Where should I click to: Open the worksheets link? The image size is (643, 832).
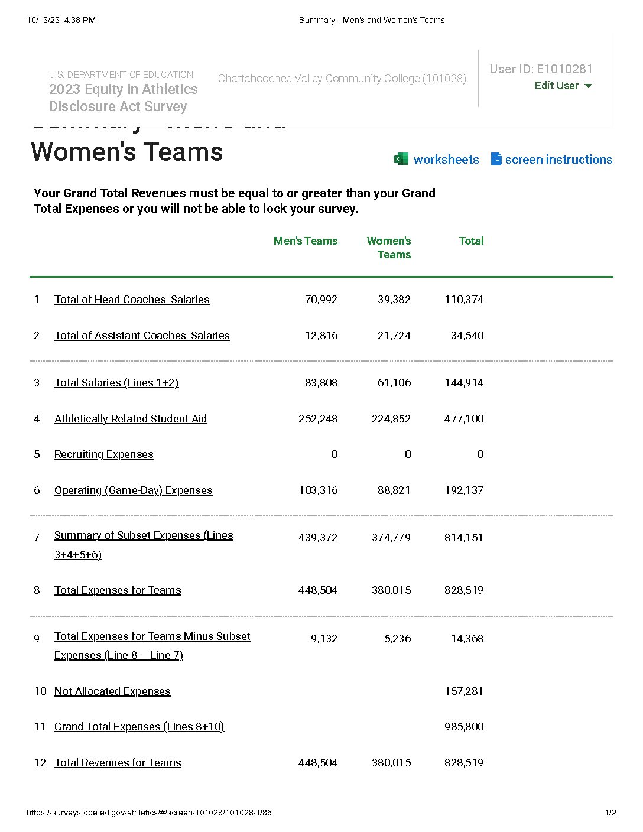click(x=446, y=160)
